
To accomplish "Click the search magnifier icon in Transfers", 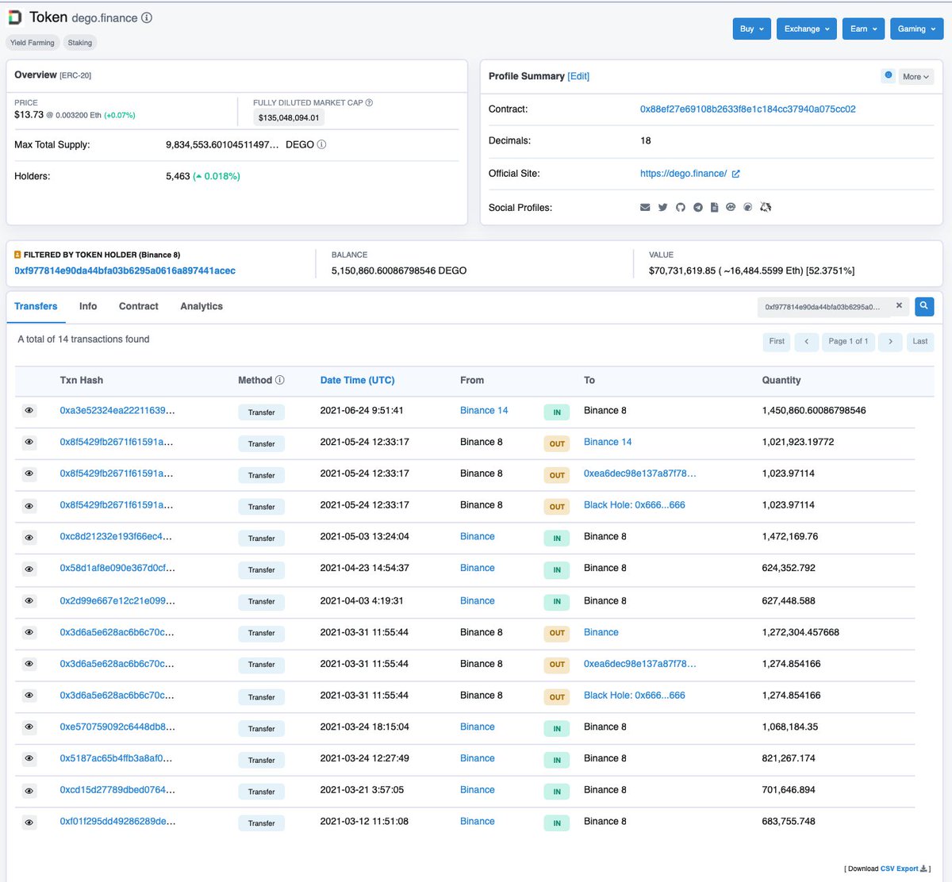I will coord(923,306).
